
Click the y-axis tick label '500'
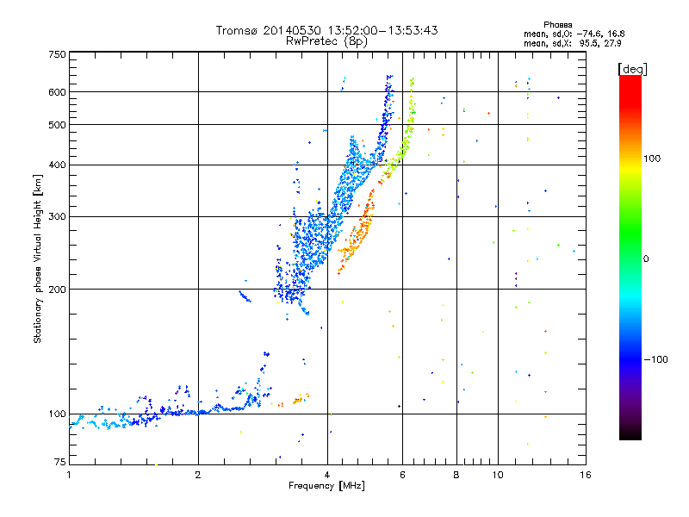57,125
